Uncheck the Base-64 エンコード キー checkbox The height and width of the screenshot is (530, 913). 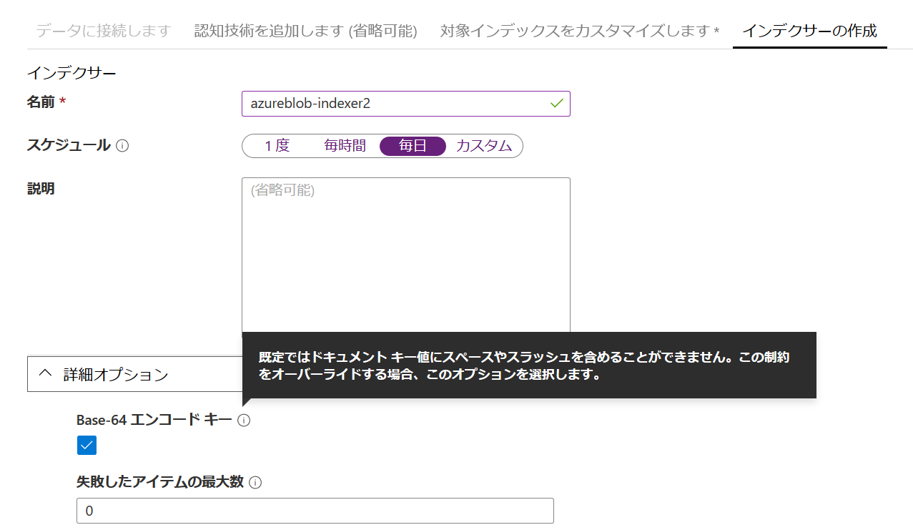[x=87, y=446]
